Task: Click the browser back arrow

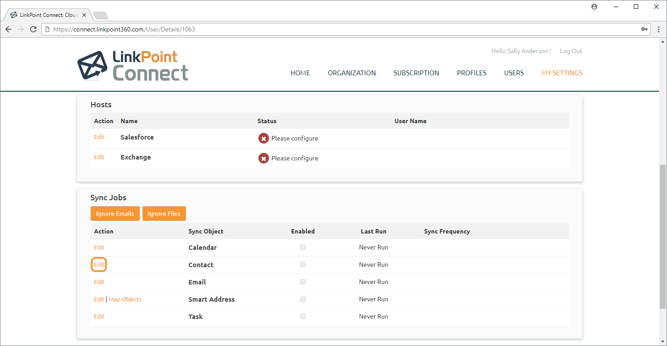Action: 8,29
